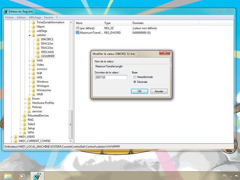Viewport: 240px width, 180px height.
Task: Expand the HKEY_CURRENT_CONFIG tree node
Action: [12, 141]
